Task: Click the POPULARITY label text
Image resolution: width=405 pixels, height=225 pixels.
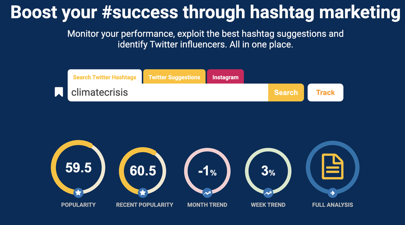Action: pyautogui.click(x=78, y=205)
